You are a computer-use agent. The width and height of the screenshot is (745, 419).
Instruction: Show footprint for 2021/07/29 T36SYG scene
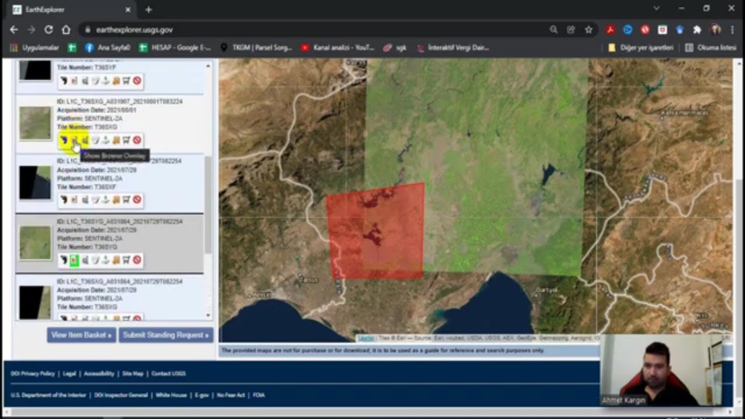coord(64,260)
